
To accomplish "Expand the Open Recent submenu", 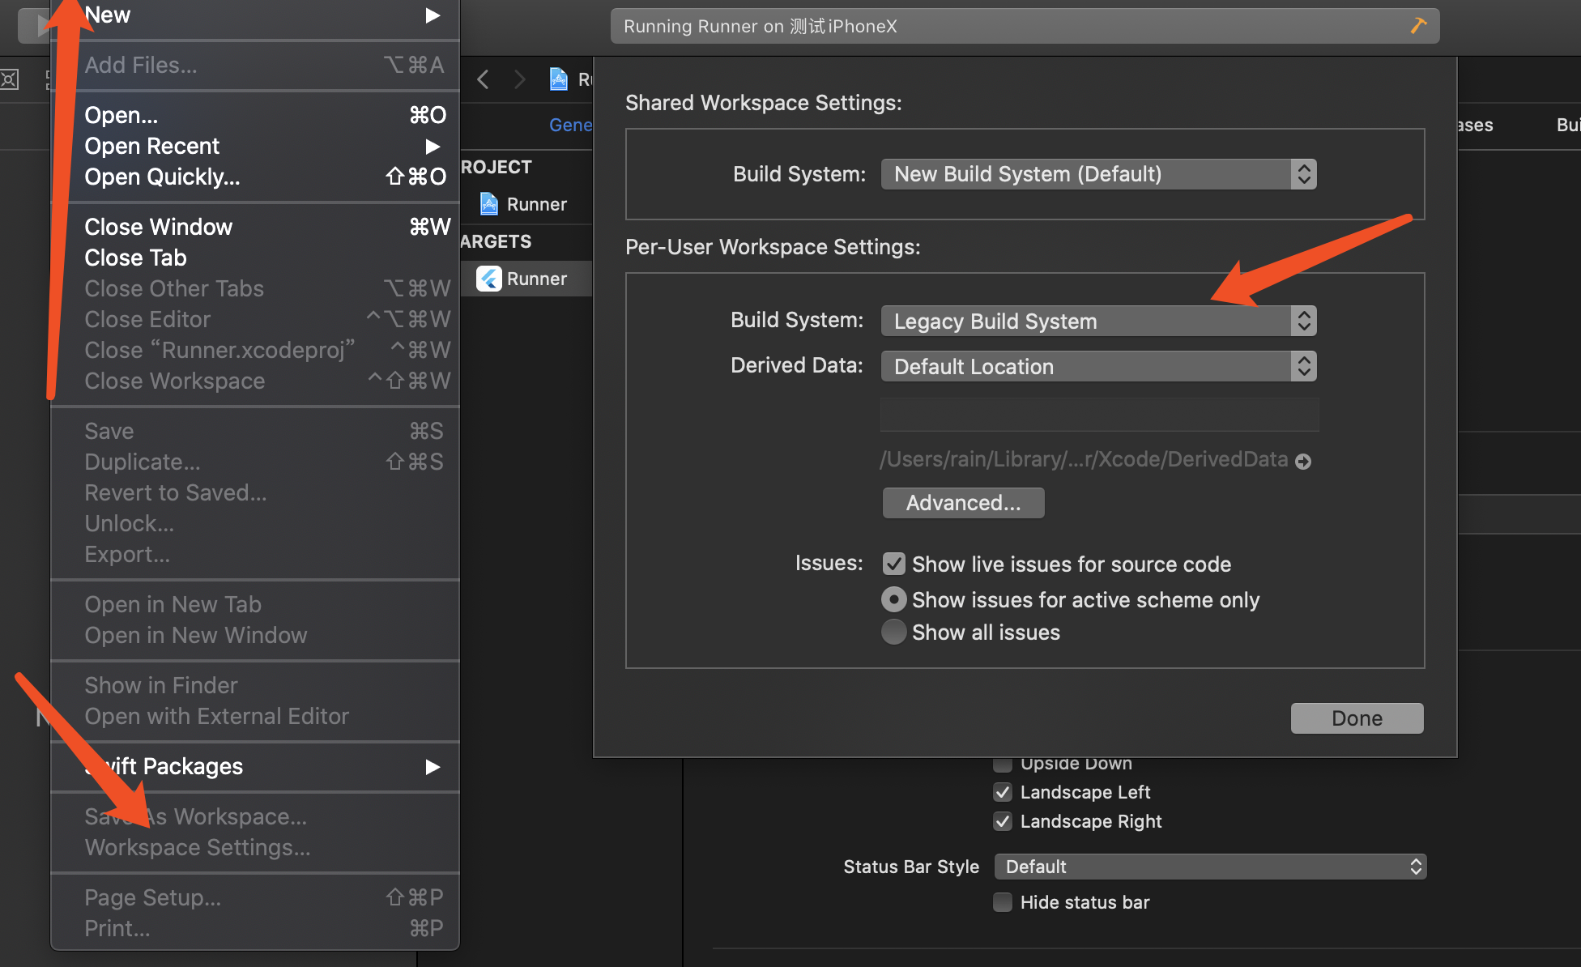I will click(433, 147).
